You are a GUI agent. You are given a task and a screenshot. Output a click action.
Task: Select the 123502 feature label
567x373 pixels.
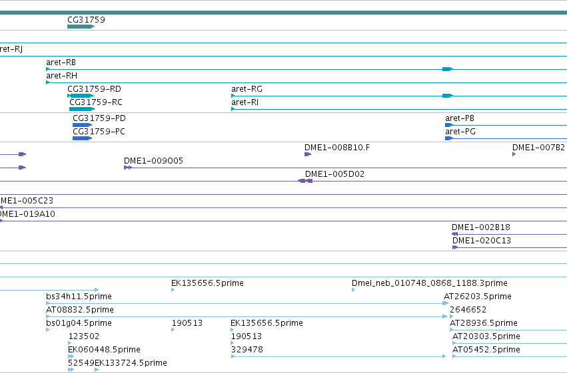pos(83,336)
